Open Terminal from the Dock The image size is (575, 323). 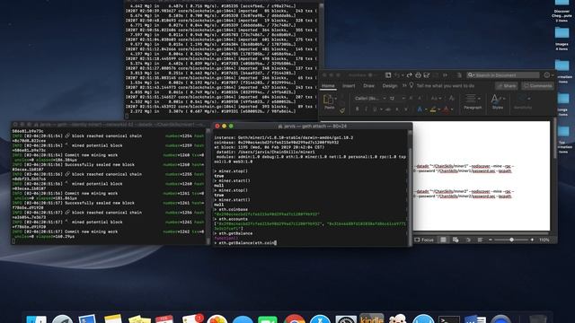449,319
